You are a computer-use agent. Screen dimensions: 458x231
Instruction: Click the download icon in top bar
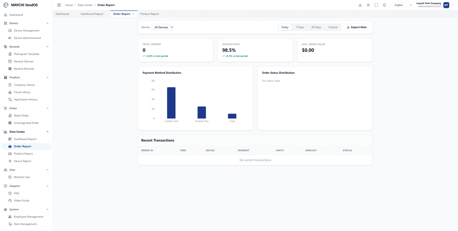click(x=360, y=5)
